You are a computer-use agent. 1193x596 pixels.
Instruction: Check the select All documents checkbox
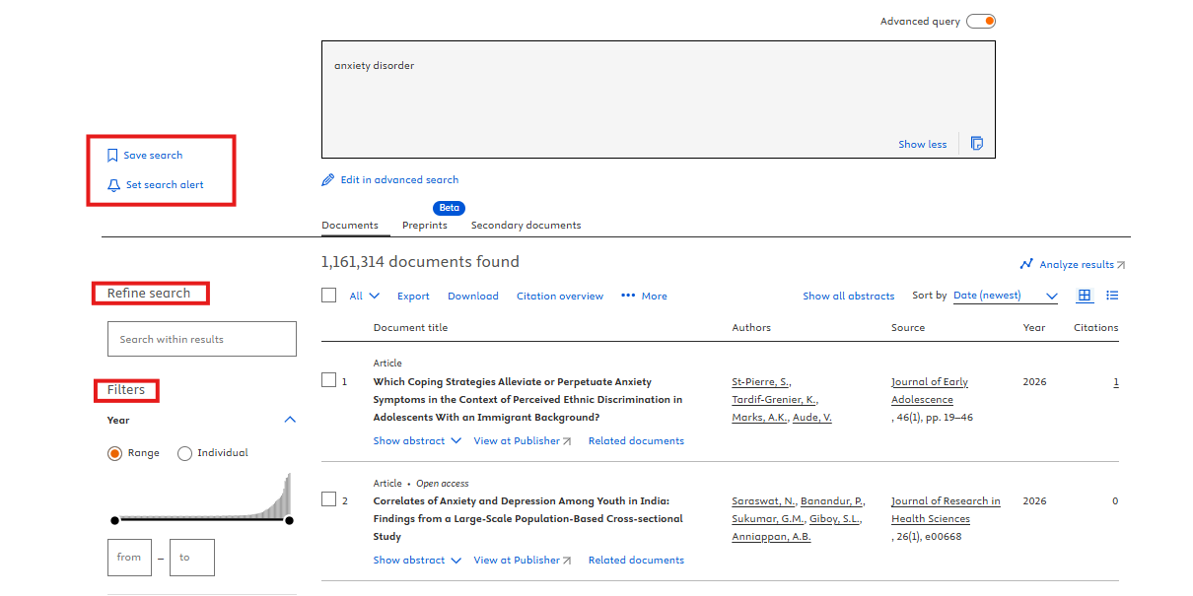tap(329, 296)
